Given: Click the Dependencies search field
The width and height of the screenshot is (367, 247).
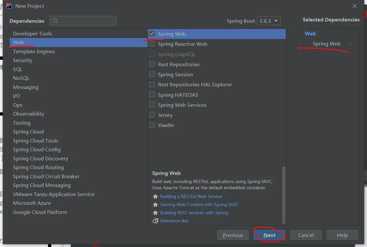Looking at the screenshot, I should point(83,21).
